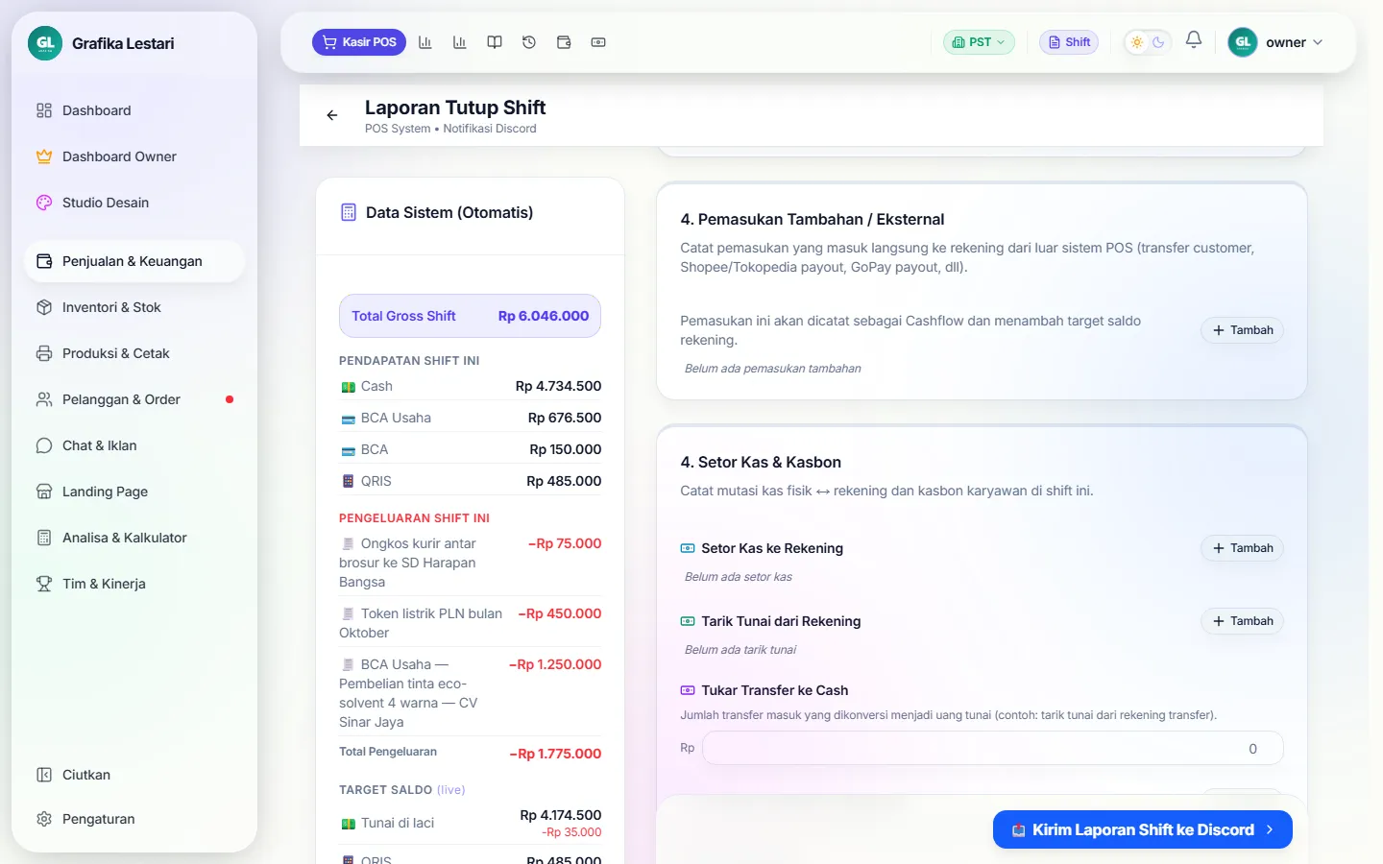This screenshot has height=864, width=1383.
Task: Open Studio Desain in sidebar
Action: (134, 203)
